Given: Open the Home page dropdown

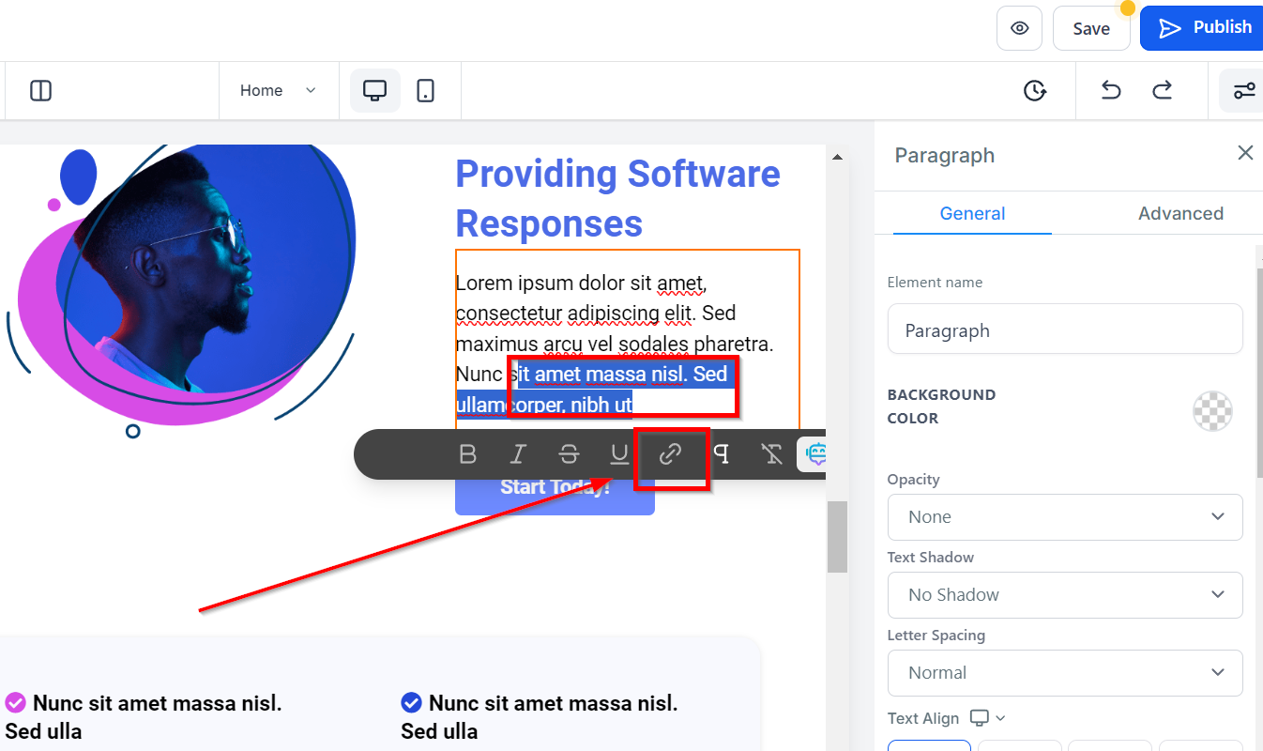Looking at the screenshot, I should [279, 91].
